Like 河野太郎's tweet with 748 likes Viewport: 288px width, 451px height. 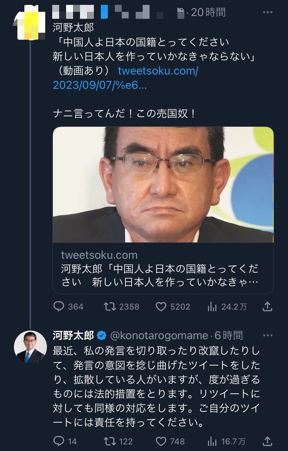[161, 441]
